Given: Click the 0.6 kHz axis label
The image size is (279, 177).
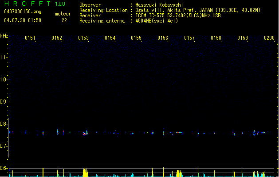Looking at the screenshot, I should (4, 168).
